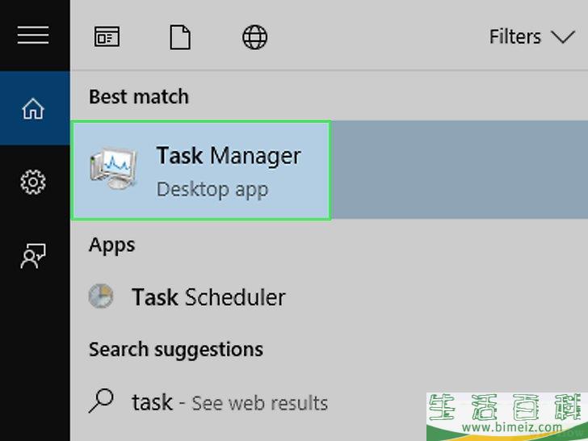
Task: Open the hamburger menu in the sidebar
Action: point(33,36)
